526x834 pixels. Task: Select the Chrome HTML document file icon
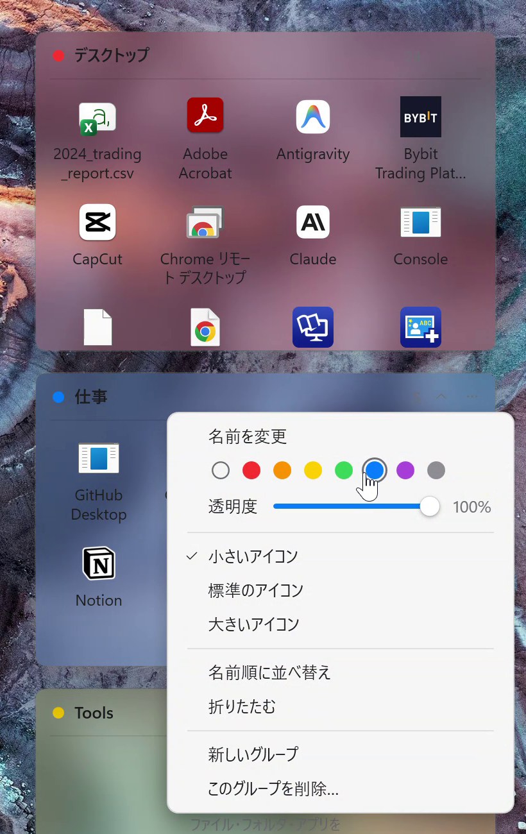click(205, 327)
